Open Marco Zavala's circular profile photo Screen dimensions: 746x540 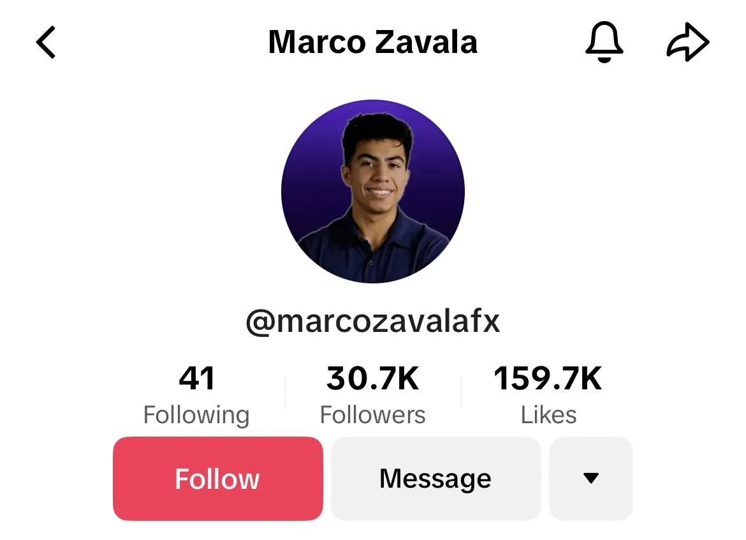[373, 191]
